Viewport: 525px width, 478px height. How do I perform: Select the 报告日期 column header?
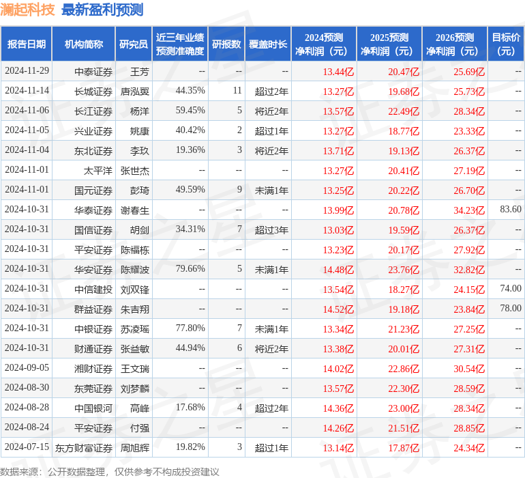coord(27,44)
